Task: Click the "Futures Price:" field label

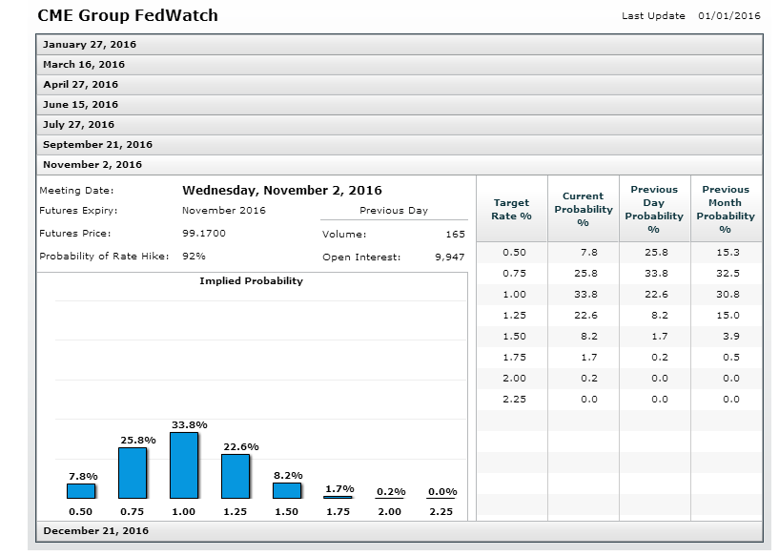Action: [75, 233]
